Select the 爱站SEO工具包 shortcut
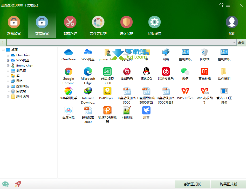This screenshot has width=246, height=189. coord(224,96)
